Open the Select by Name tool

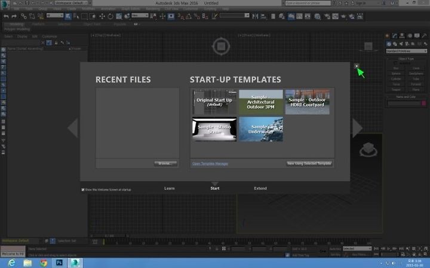(x=76, y=17)
